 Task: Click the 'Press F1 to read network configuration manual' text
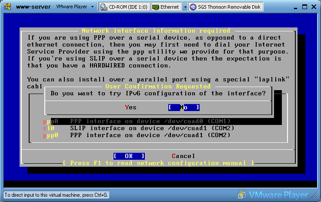pos(158,163)
